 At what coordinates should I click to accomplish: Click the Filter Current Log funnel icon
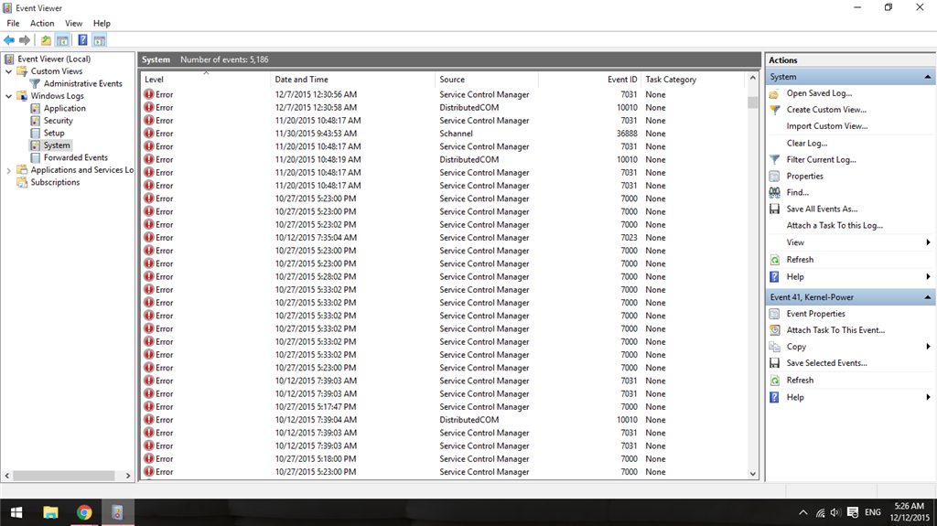point(774,159)
